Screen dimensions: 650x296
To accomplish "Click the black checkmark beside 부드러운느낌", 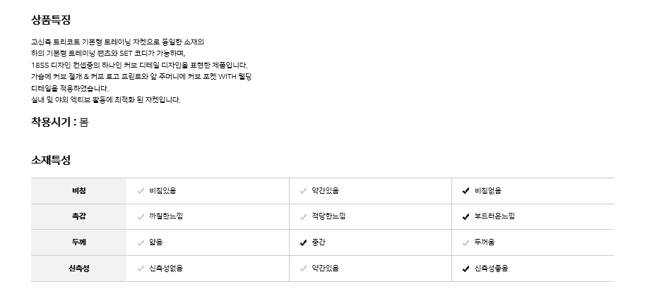I will (x=466, y=216).
